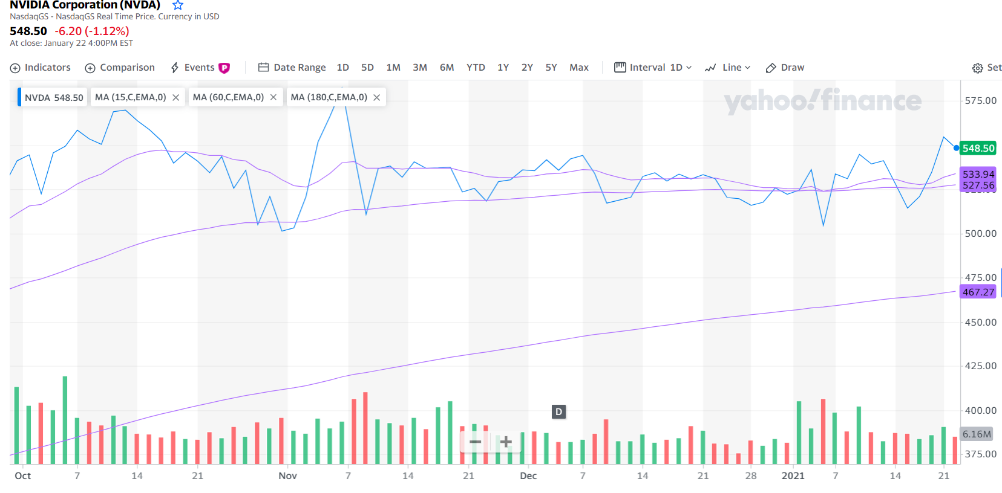Image resolution: width=1002 pixels, height=493 pixels.
Task: Expand the Interval 1D dropdown
Action: (x=653, y=68)
